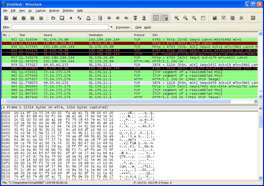This screenshot has height=186, width=264.
Task: Open the File menu
Action: click(x=5, y=11)
